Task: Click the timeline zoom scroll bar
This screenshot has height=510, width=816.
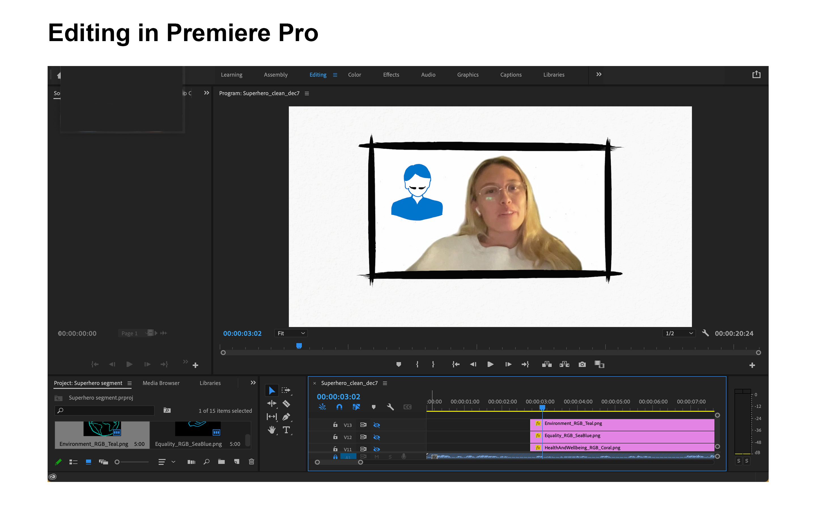Action: pyautogui.click(x=339, y=462)
